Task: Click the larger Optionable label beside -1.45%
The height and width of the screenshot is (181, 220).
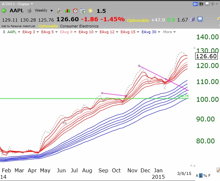Action: pyautogui.click(x=138, y=21)
